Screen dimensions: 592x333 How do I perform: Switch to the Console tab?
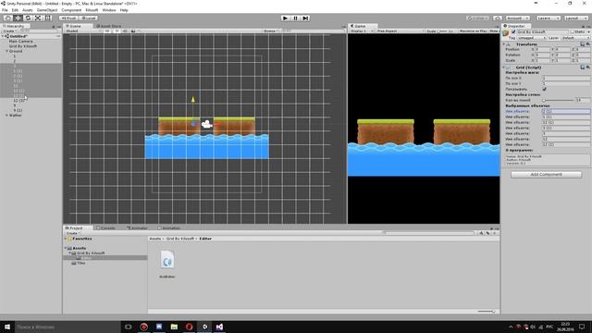click(x=105, y=228)
